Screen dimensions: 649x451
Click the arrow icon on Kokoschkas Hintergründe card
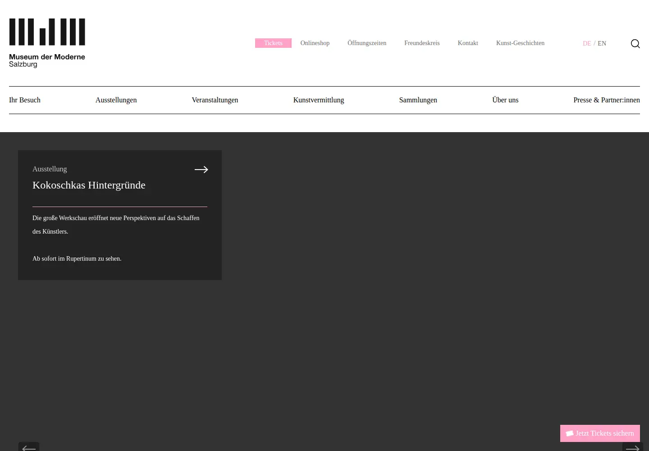point(201,170)
